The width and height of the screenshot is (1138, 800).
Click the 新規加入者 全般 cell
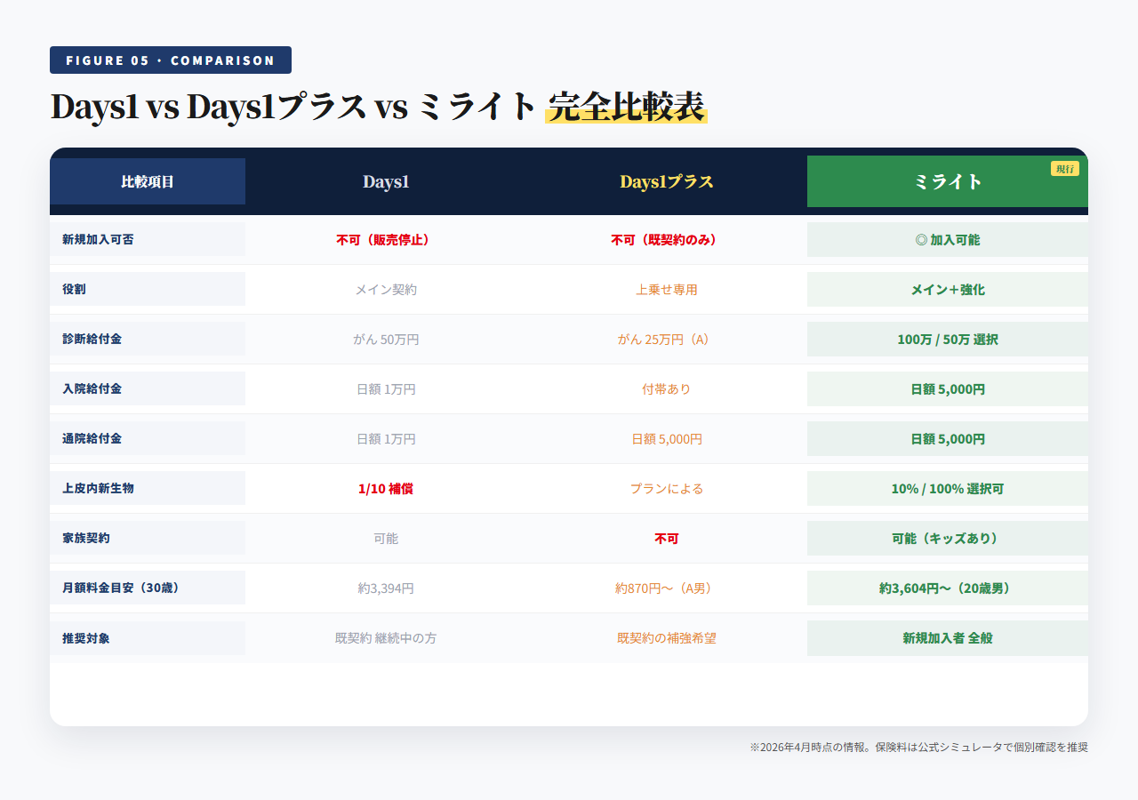coord(946,637)
